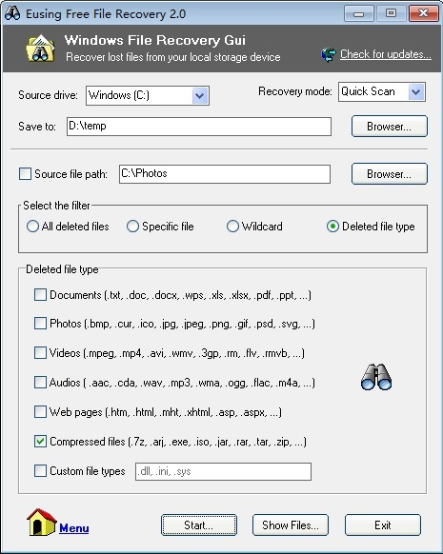Screen dimensions: 443x554
Task: Click the Save to path field
Action: 199,127
